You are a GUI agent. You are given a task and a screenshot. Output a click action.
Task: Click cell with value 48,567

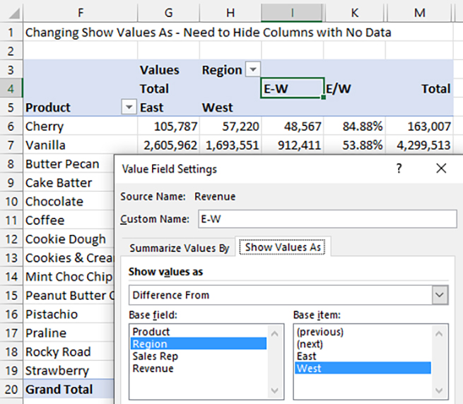click(293, 126)
